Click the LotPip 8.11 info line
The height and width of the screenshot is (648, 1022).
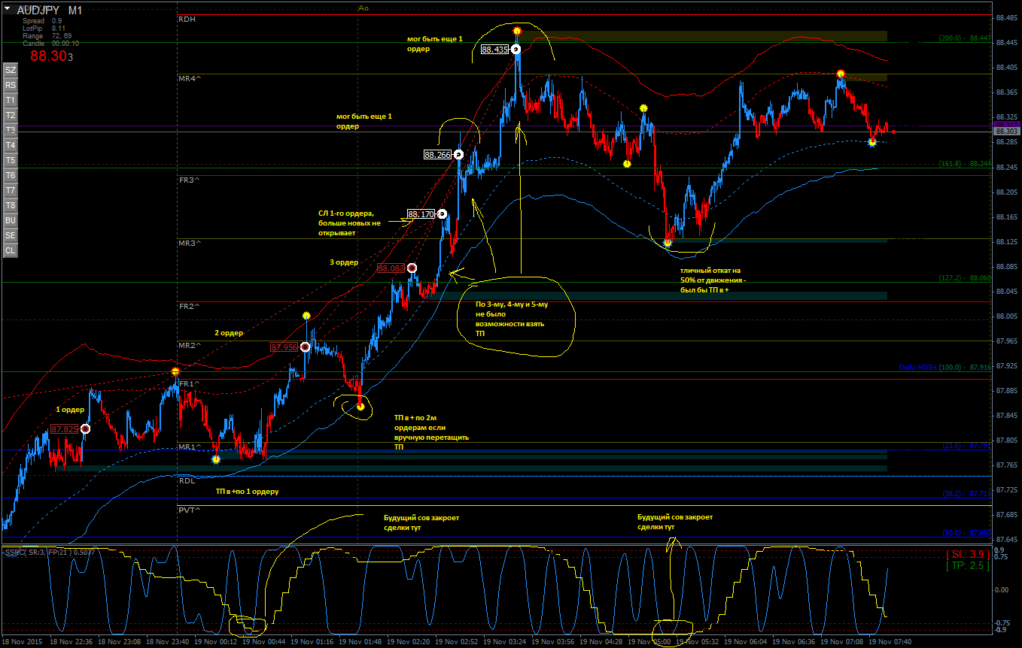point(44,29)
